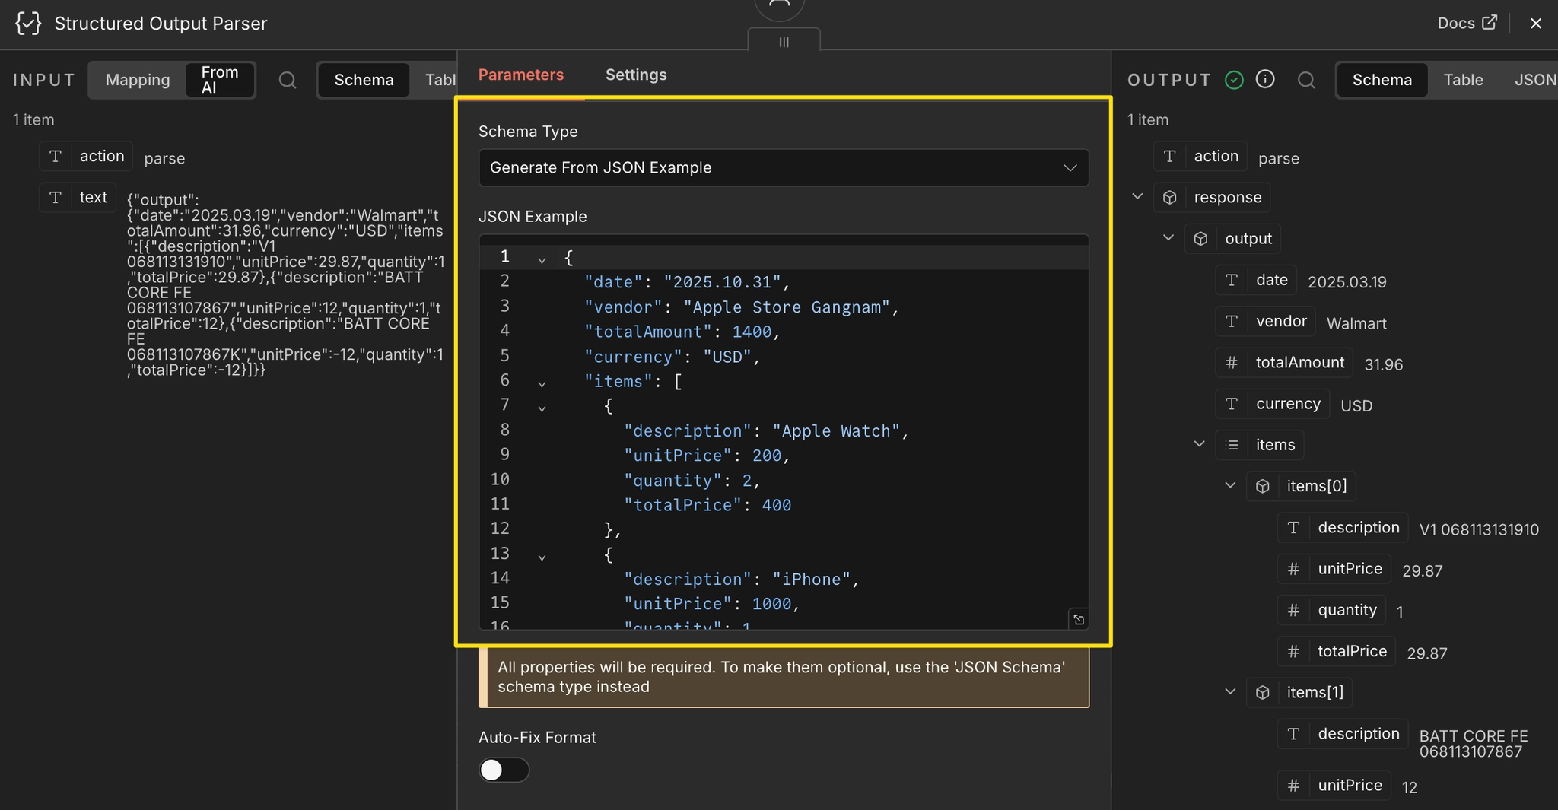Viewport: 1558px width, 810px height.
Task: Click the items[0] object pill
Action: tap(1301, 485)
